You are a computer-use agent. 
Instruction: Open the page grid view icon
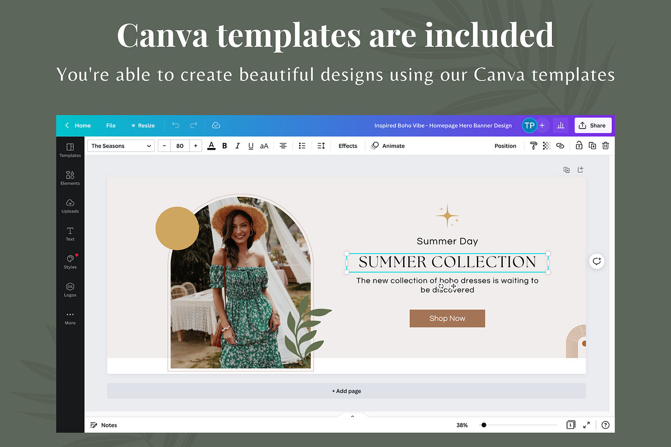(x=570, y=425)
